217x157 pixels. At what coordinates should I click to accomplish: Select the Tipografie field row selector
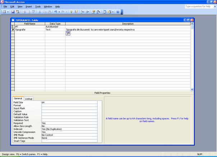coord(13,29)
